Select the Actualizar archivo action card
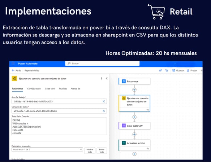 point(134,145)
